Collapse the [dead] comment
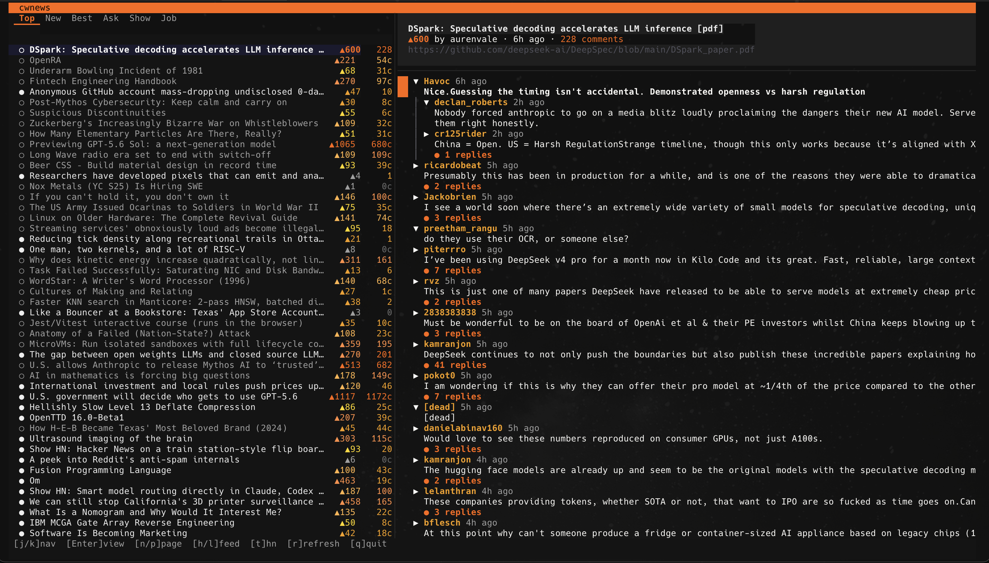The width and height of the screenshot is (989, 563). (416, 407)
